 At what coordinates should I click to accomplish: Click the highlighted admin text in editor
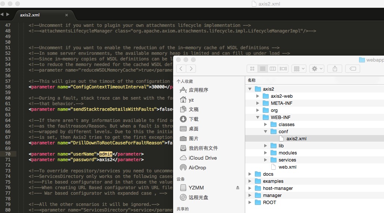tap(106, 154)
